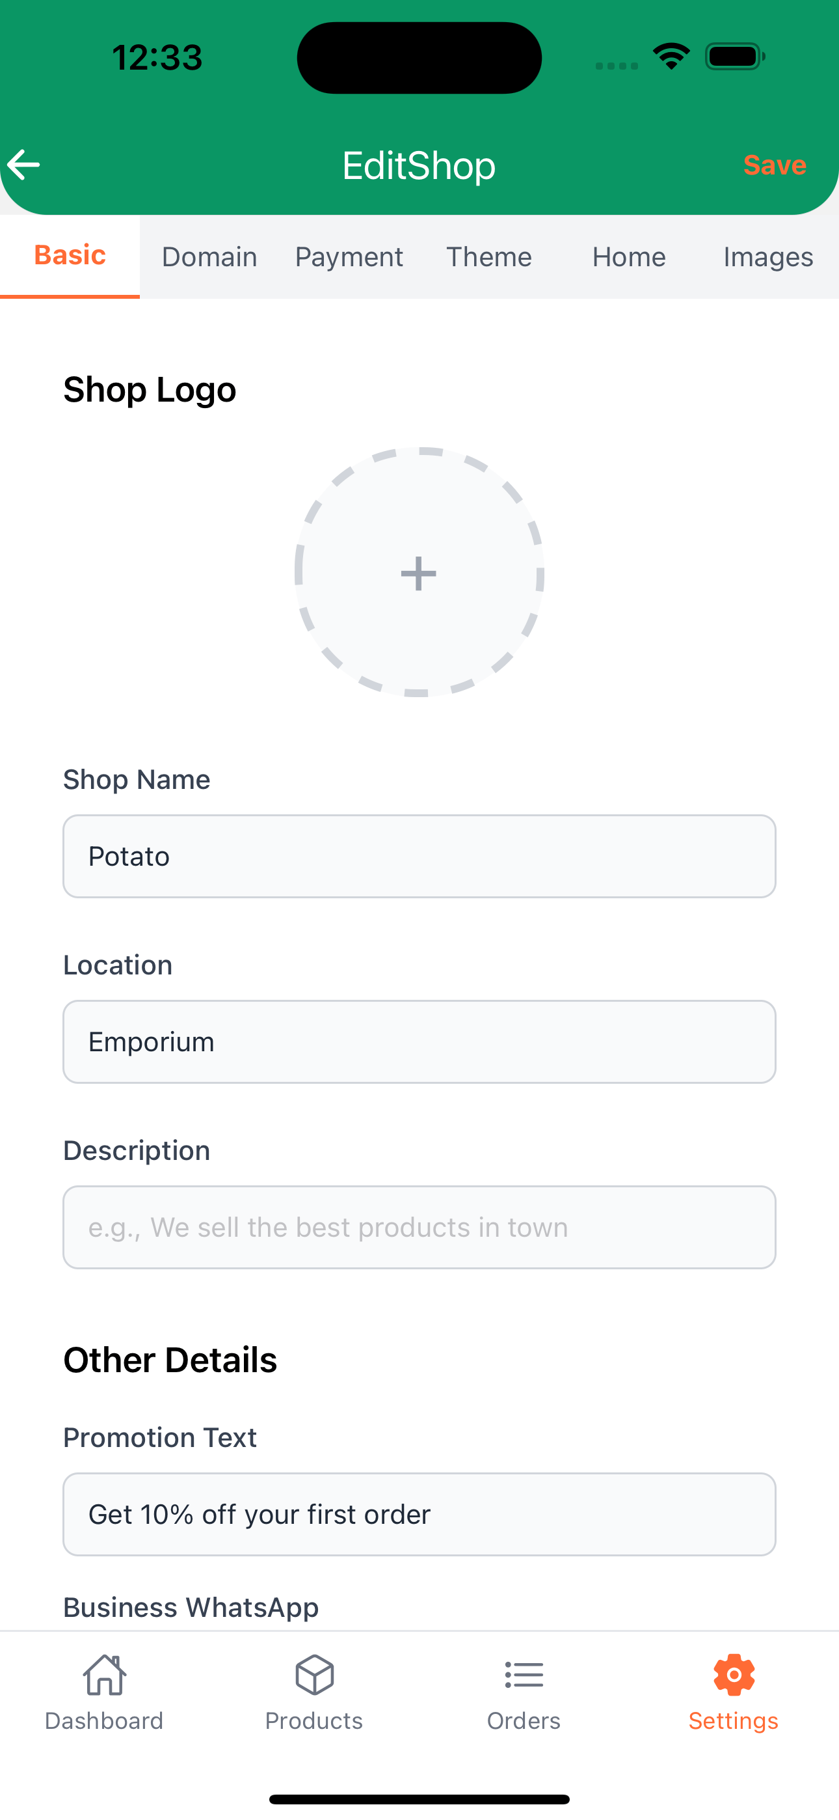Open the Theme tab

[x=488, y=257]
